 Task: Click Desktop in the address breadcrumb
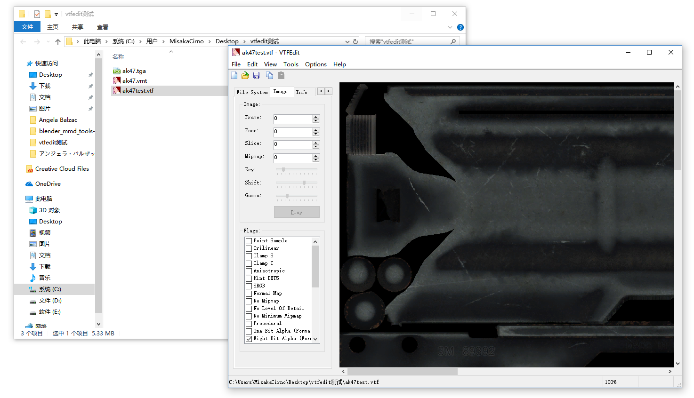tap(227, 41)
